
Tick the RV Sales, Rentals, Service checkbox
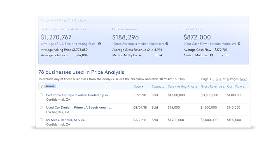(x=41, y=120)
